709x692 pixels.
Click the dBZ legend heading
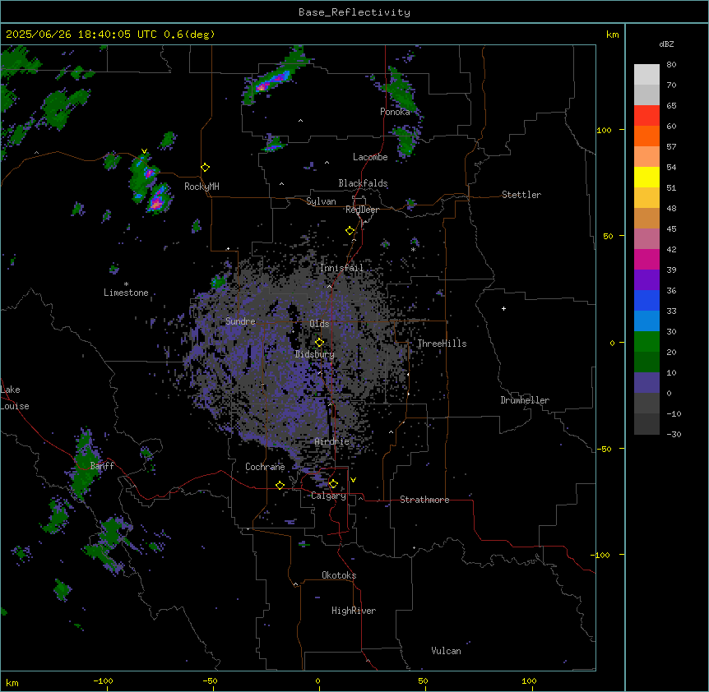coord(666,44)
